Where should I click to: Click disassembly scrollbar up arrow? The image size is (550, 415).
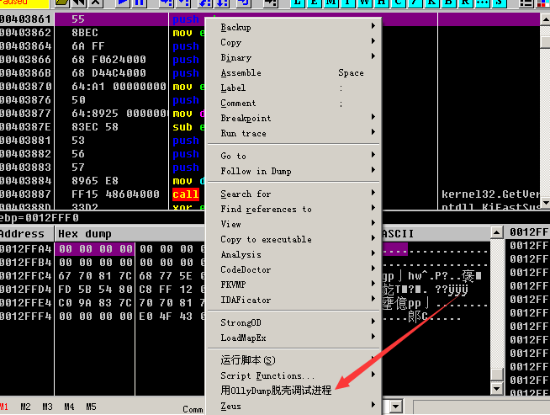click(x=546, y=19)
